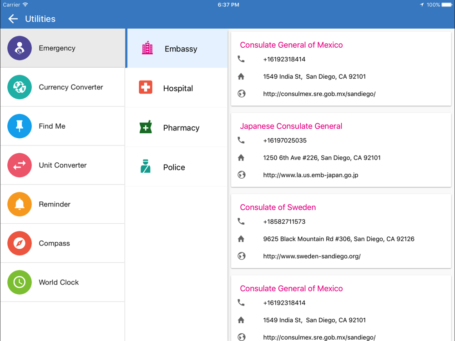
Task: Tap the green Pharmacy icon
Action: [146, 127]
